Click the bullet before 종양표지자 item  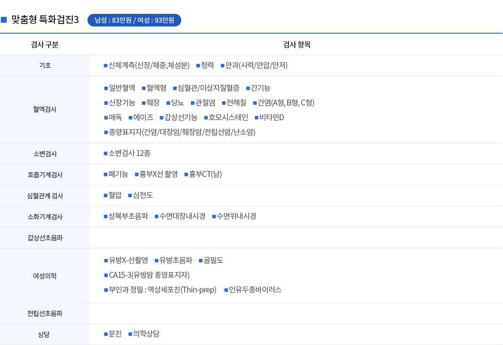tap(106, 132)
